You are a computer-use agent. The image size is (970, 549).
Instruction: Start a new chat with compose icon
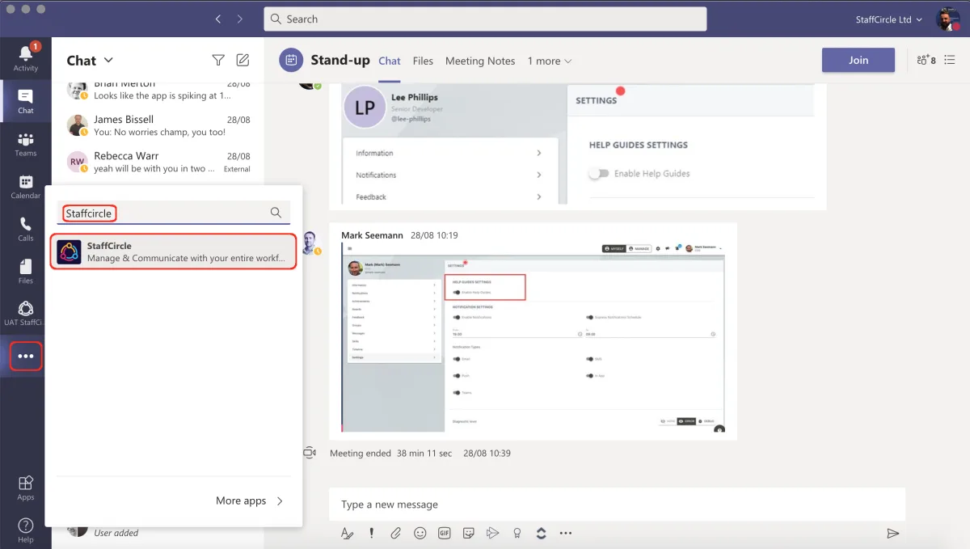tap(242, 60)
